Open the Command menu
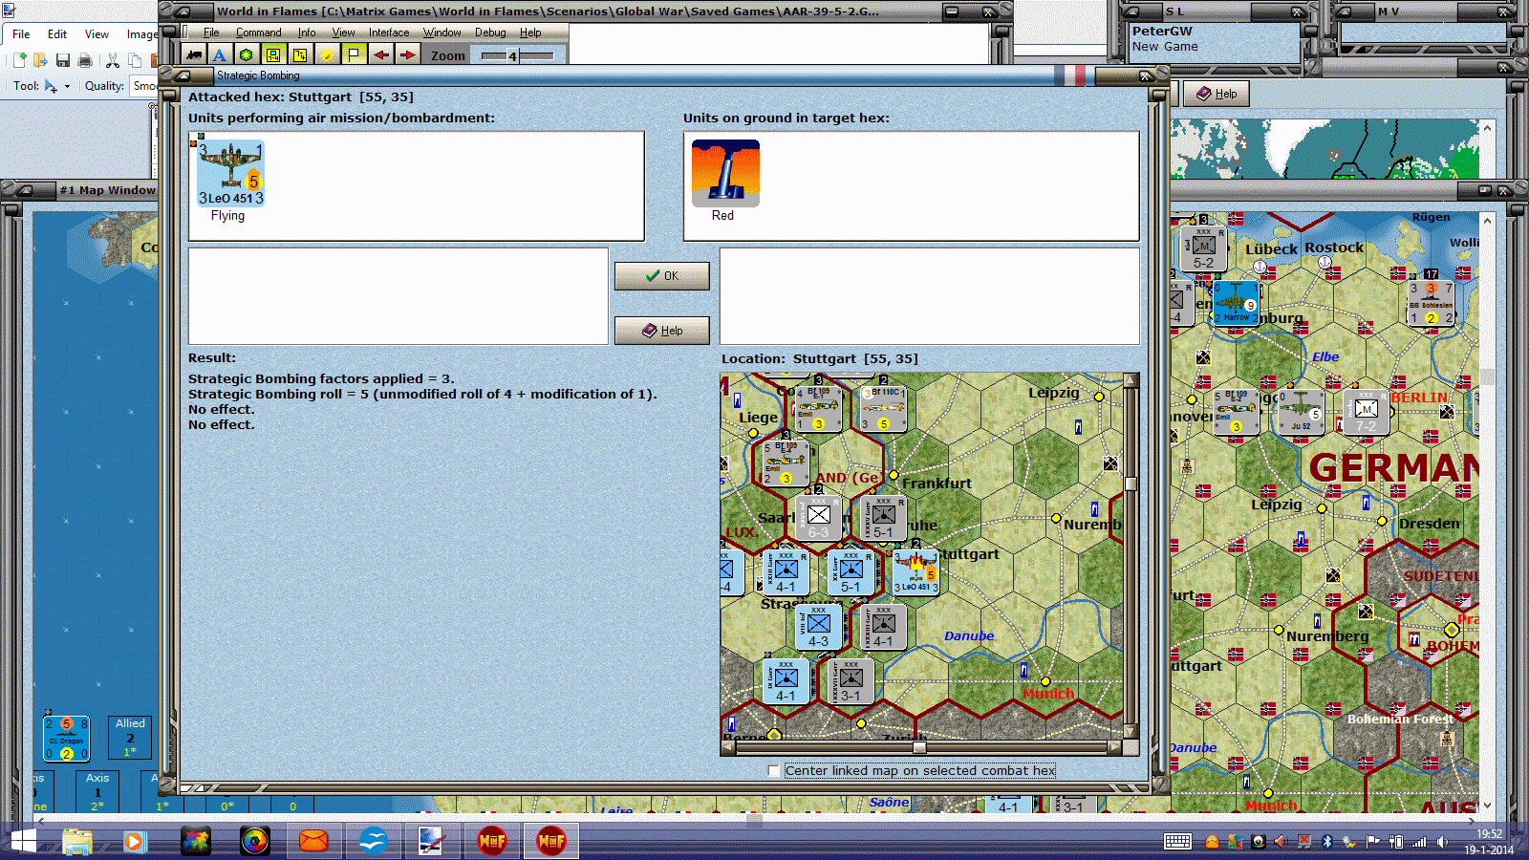Image resolution: width=1529 pixels, height=860 pixels. pyautogui.click(x=258, y=32)
